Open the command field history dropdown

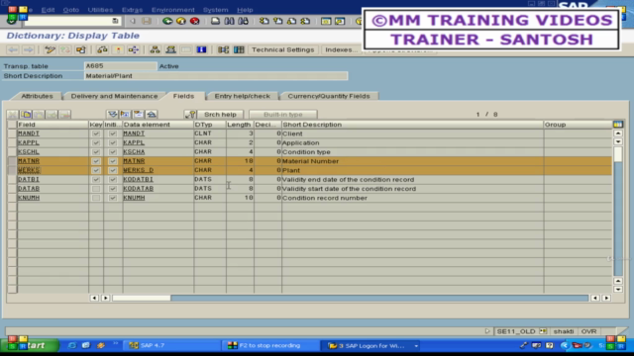[x=115, y=21]
